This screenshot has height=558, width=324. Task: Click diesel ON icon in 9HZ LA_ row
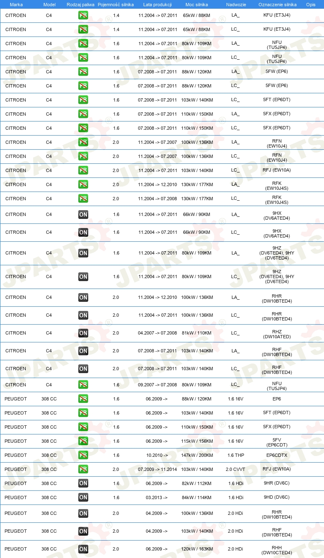pyautogui.click(x=83, y=253)
